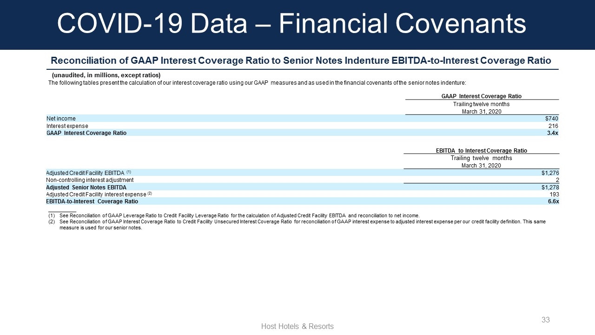595x335 pixels.
Task: Click the "EBITDA to Interest Coverage Ratio" header
Action: coord(481,151)
